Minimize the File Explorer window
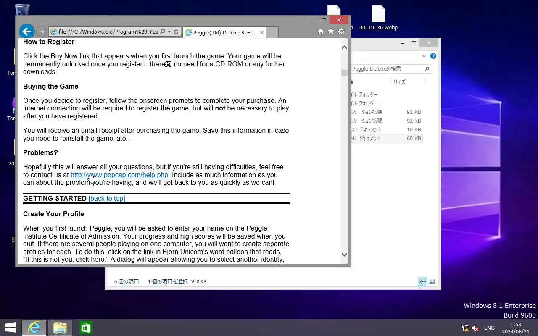 (x=403, y=42)
